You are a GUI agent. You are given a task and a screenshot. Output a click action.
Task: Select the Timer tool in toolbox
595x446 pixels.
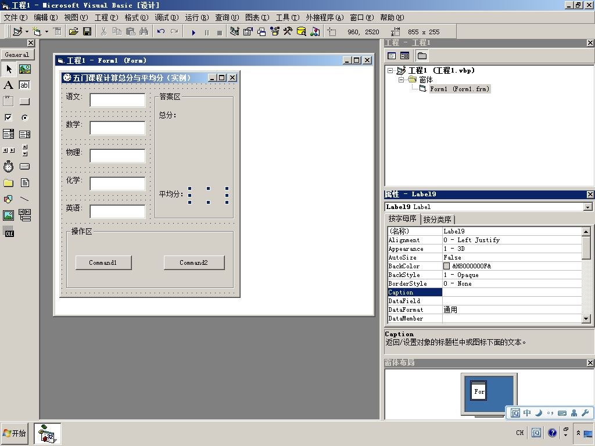click(x=8, y=167)
